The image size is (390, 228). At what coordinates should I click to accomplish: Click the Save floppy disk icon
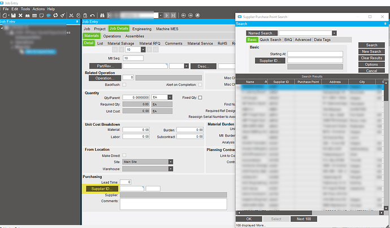[x=14, y=15]
